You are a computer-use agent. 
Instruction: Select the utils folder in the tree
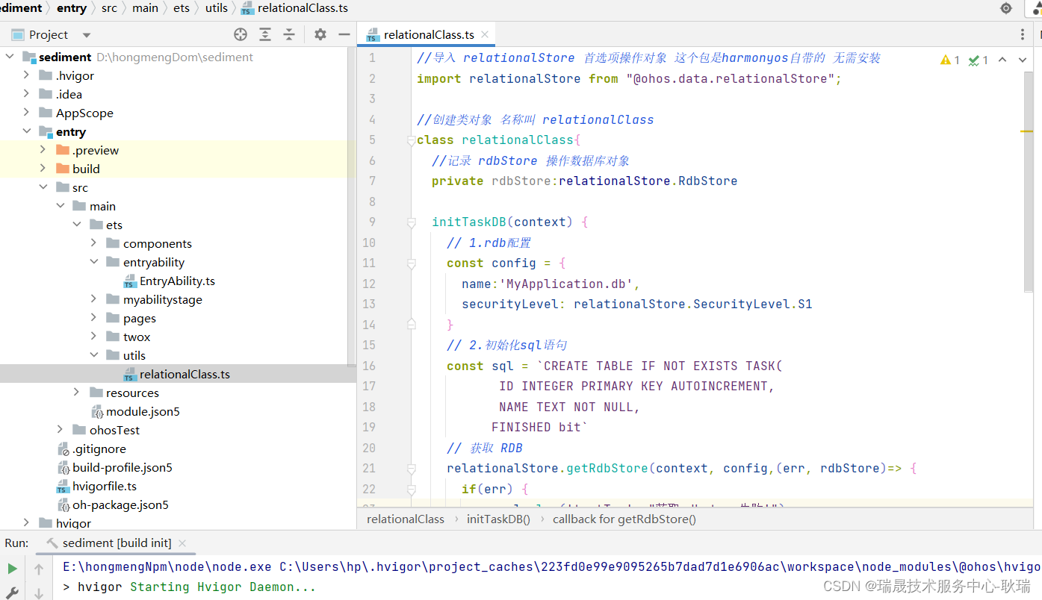click(x=134, y=355)
